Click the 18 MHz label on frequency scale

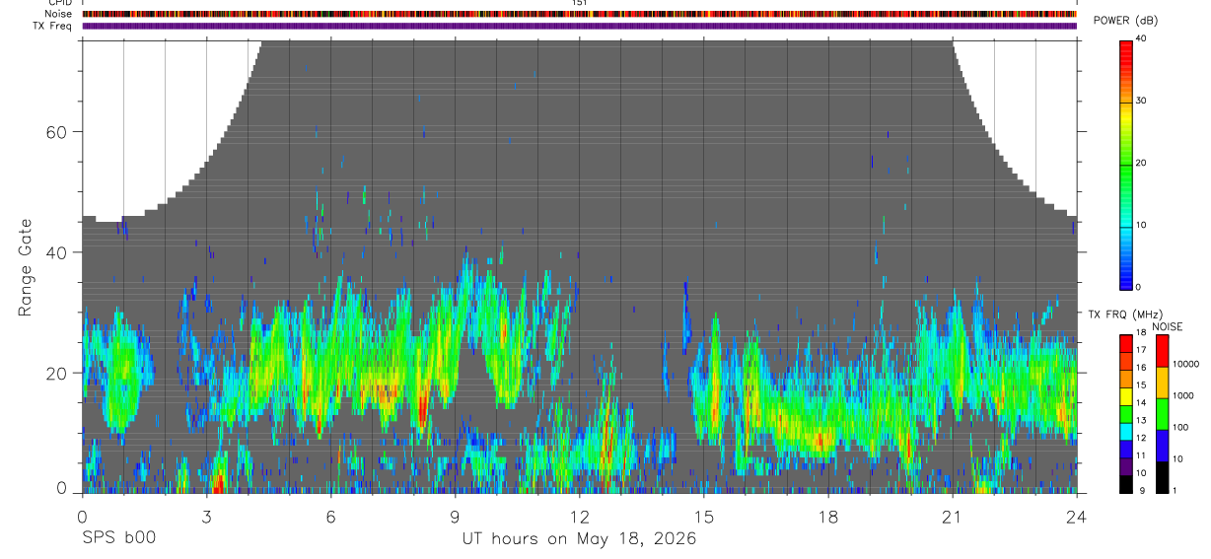pyautogui.click(x=1141, y=332)
